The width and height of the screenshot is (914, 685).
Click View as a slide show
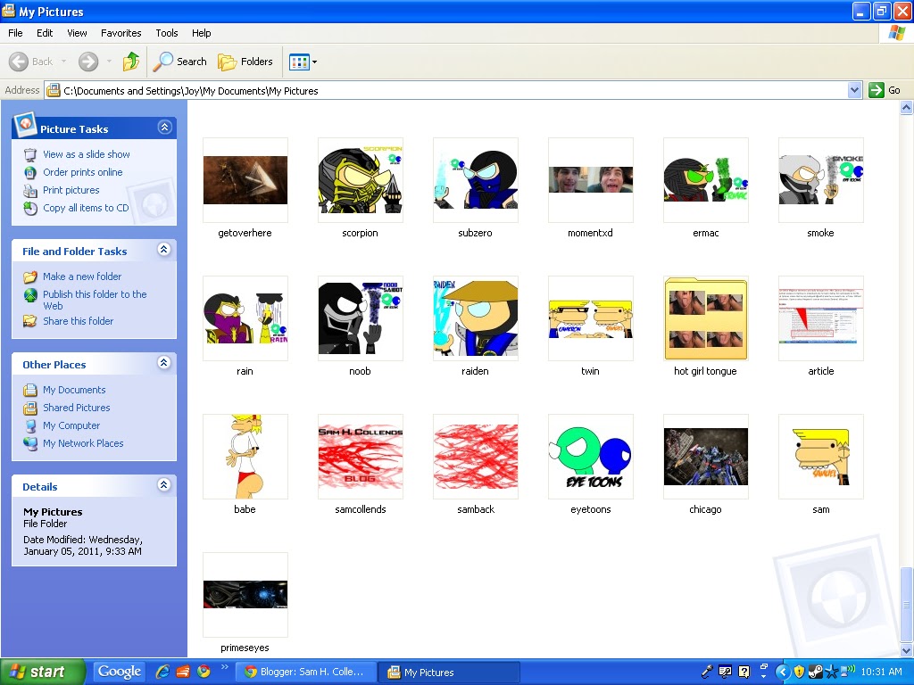pos(87,154)
